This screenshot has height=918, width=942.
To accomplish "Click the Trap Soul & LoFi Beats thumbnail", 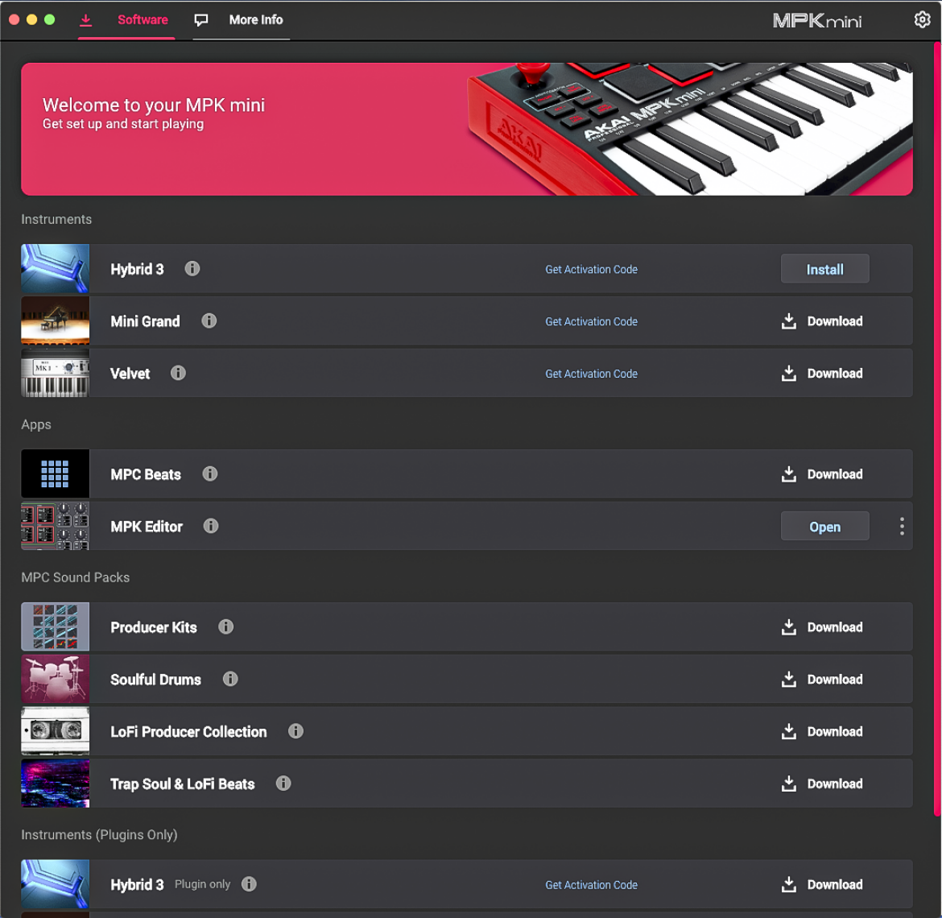I will [56, 784].
